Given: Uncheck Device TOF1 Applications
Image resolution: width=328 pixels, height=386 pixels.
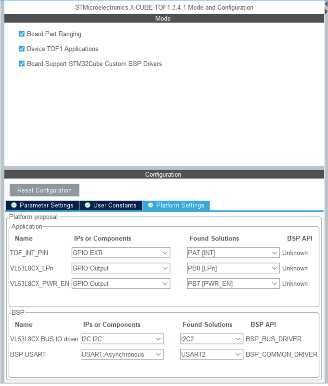Looking at the screenshot, I should 22,49.
